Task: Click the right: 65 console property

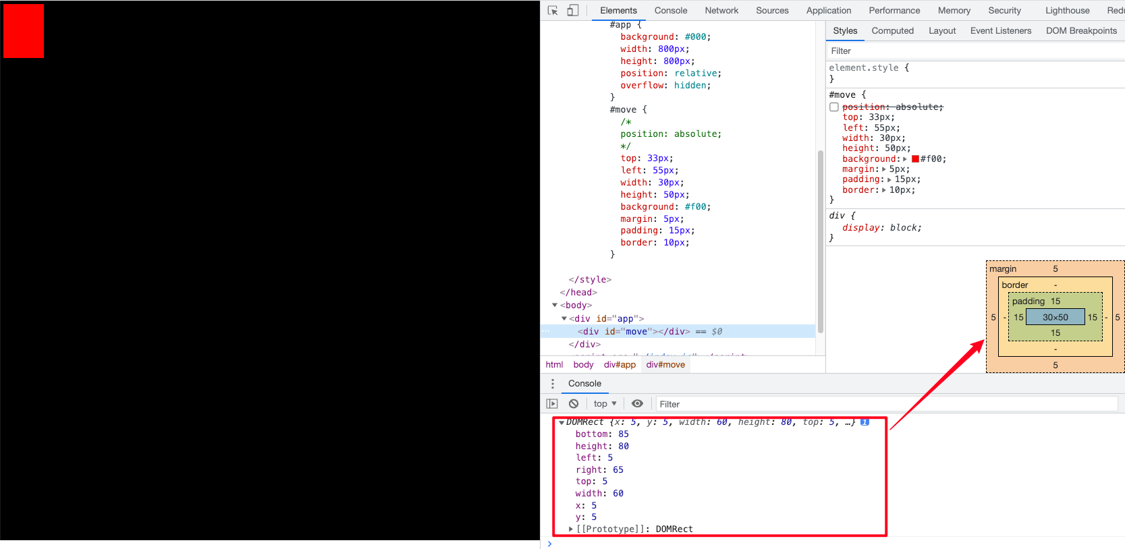Action: tap(599, 470)
